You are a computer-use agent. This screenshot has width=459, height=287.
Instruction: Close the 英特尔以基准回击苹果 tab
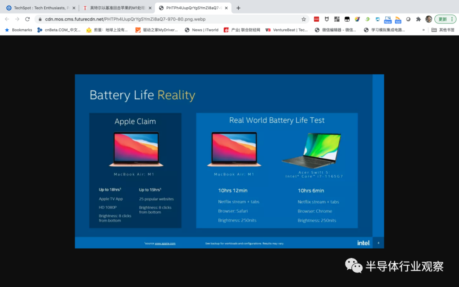(x=150, y=8)
